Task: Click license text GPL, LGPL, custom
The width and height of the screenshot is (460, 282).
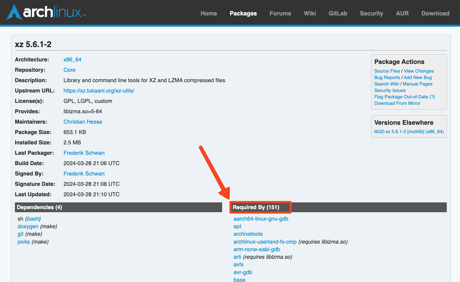Action: click(x=88, y=101)
